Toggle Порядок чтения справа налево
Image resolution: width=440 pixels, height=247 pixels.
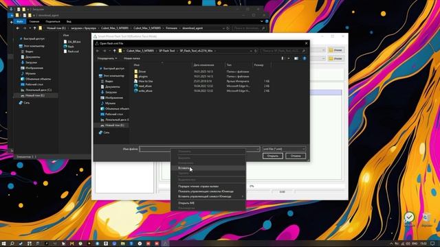coord(208,186)
